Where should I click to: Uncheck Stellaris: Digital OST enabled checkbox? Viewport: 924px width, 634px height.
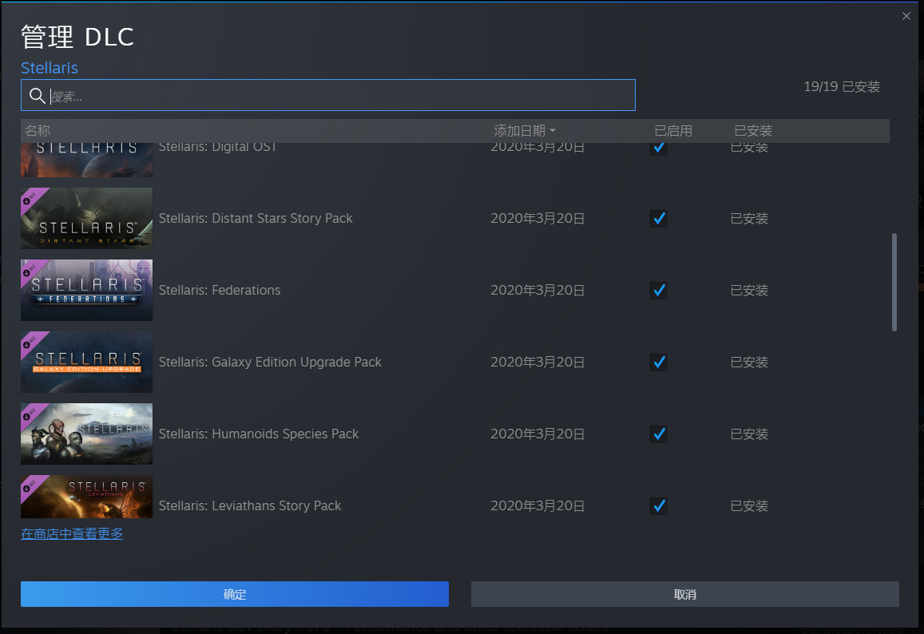pyautogui.click(x=659, y=148)
